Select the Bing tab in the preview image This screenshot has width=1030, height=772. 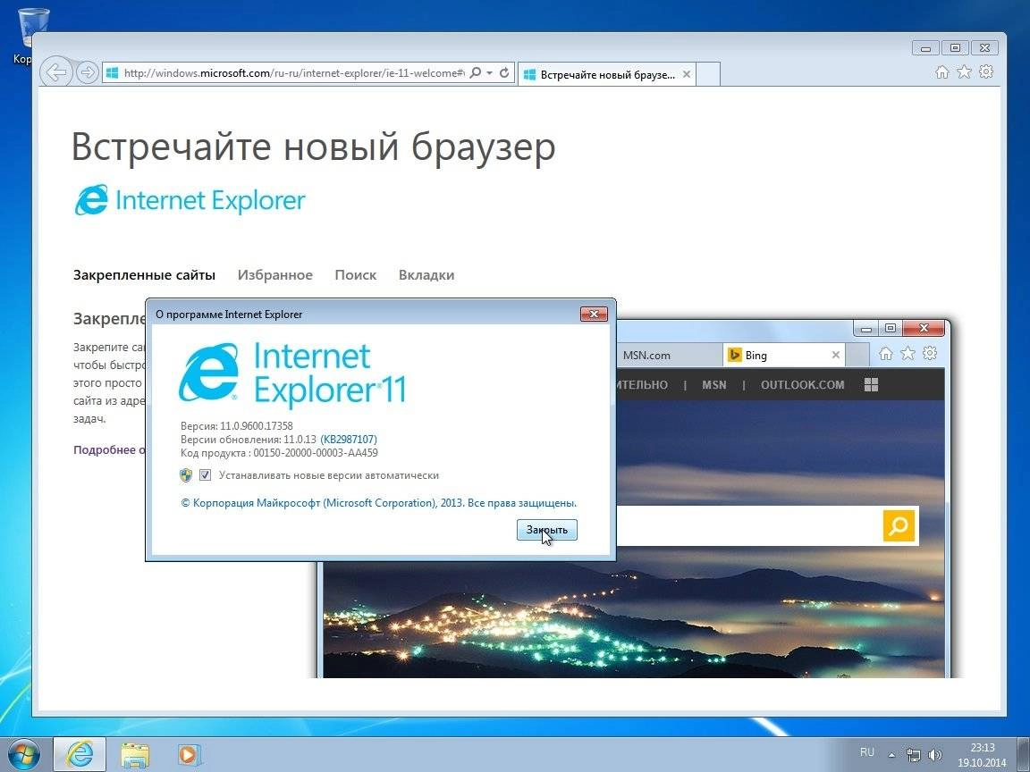click(783, 355)
